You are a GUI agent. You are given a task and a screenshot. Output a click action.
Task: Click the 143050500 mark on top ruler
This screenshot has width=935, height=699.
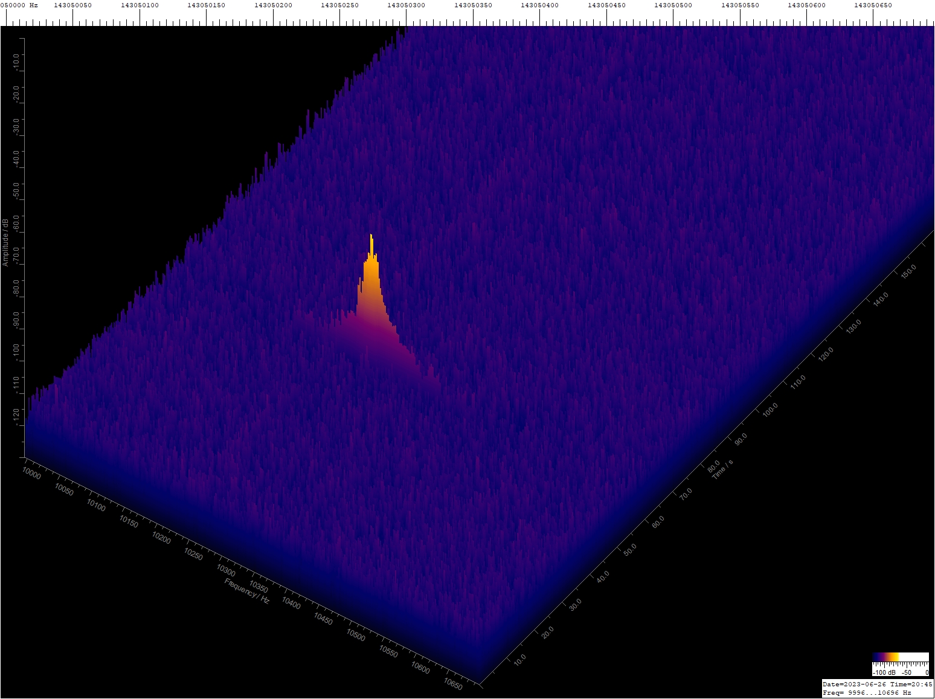coord(673,5)
